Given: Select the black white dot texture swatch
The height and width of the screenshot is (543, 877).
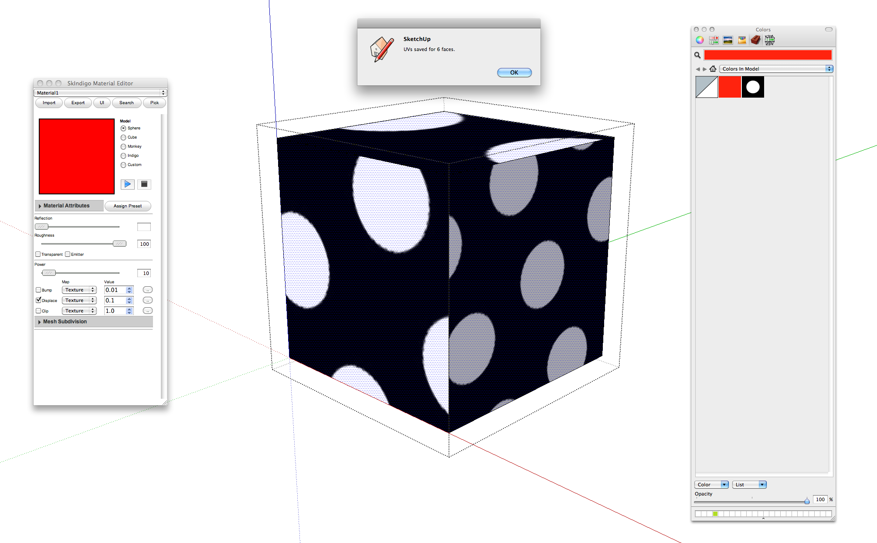Looking at the screenshot, I should [753, 87].
